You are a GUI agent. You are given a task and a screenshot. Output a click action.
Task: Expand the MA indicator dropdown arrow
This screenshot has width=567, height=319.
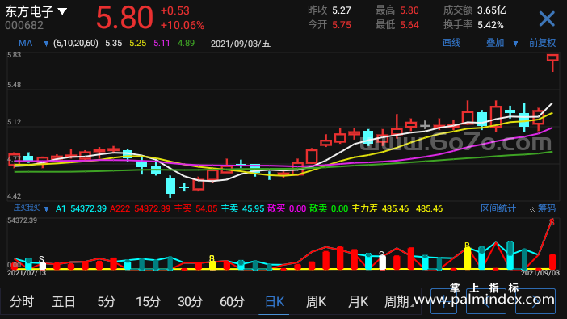46,44
